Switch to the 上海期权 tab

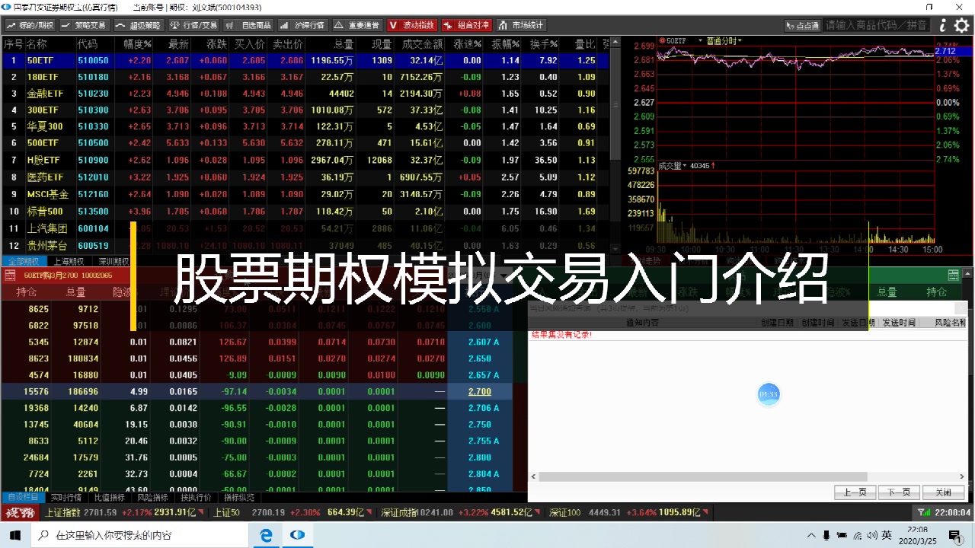coord(69,261)
